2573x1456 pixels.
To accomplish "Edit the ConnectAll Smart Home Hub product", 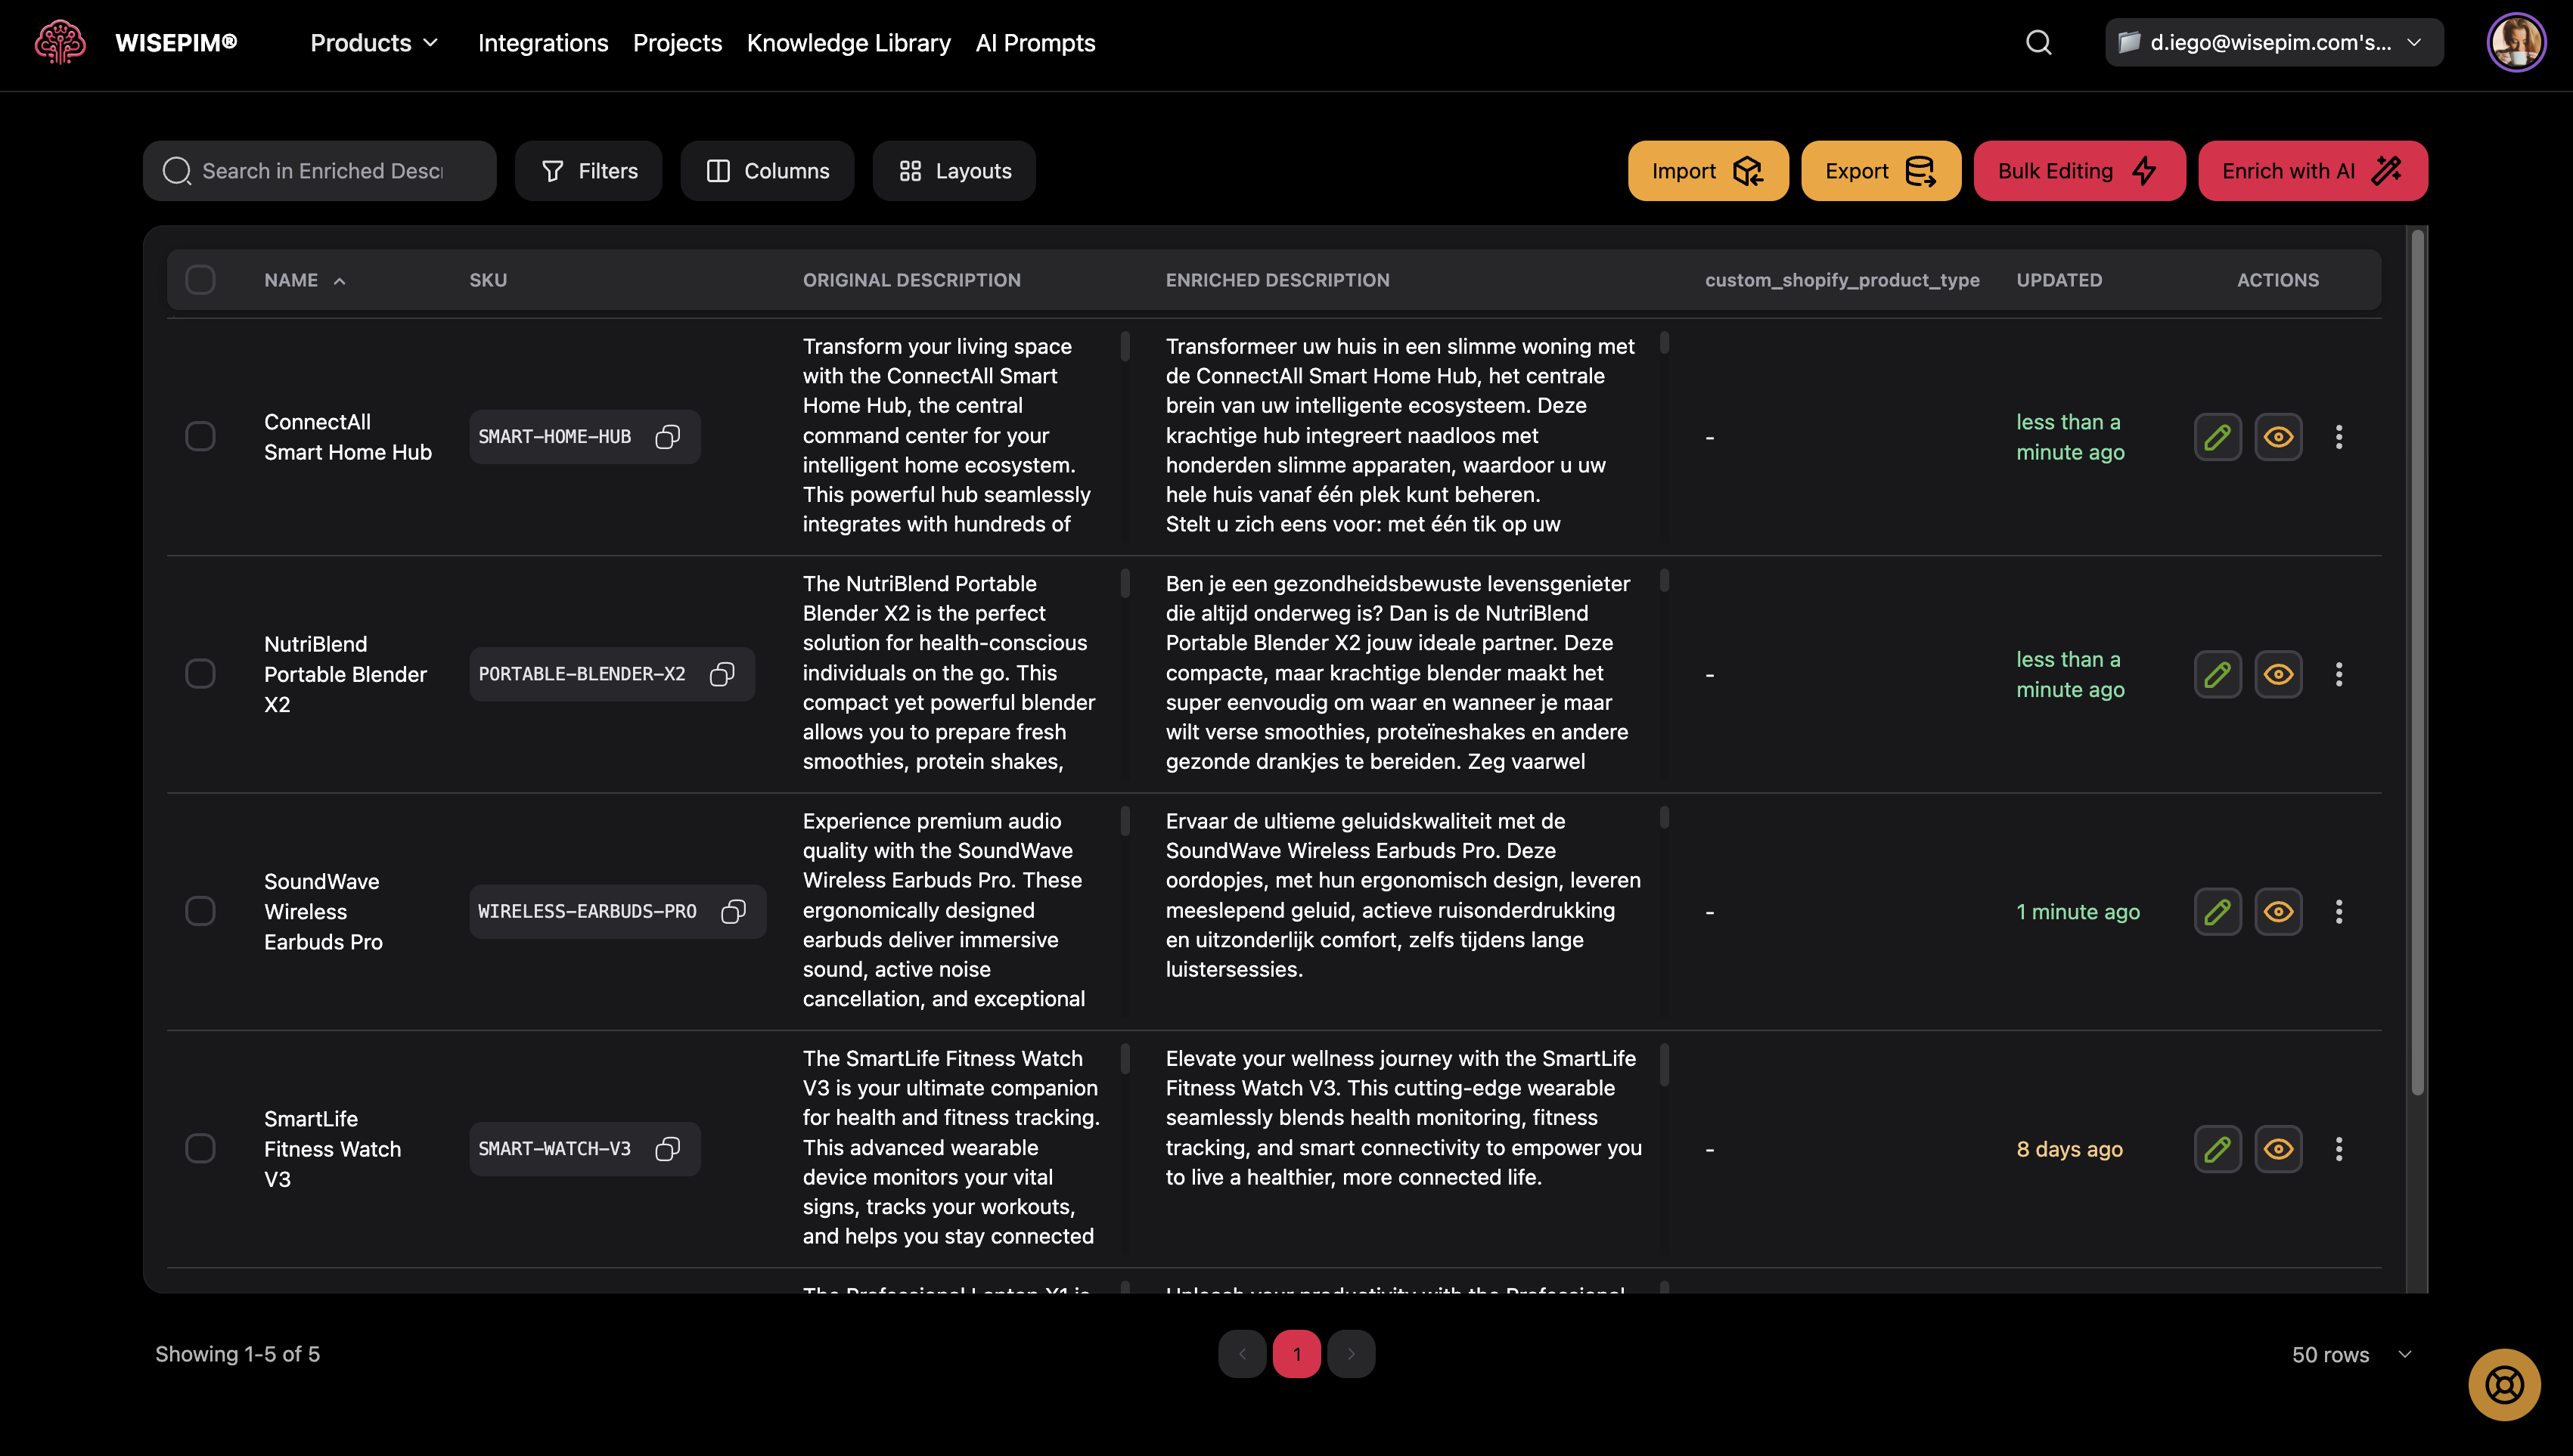I will 2217,437.
